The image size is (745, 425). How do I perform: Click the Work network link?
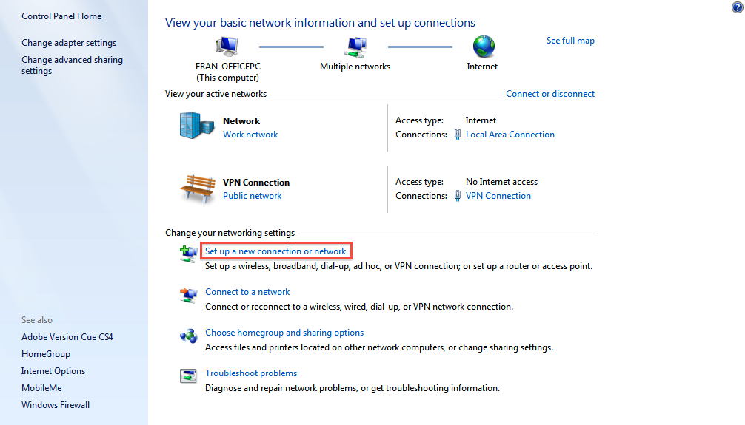pos(250,135)
